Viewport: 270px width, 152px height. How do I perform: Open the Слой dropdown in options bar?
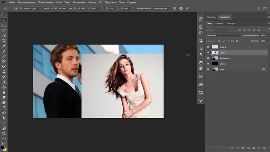pos(36,8)
